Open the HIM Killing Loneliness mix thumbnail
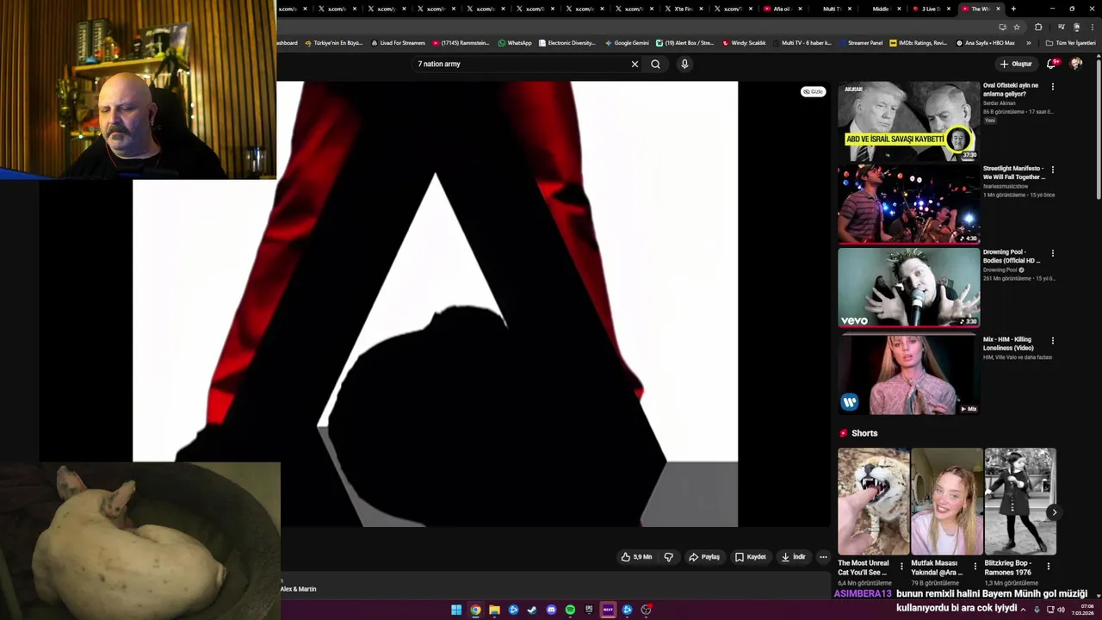 908,374
